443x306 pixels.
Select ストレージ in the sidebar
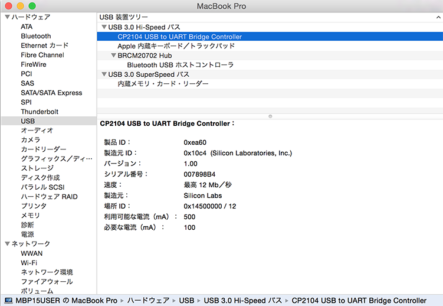[36, 168]
